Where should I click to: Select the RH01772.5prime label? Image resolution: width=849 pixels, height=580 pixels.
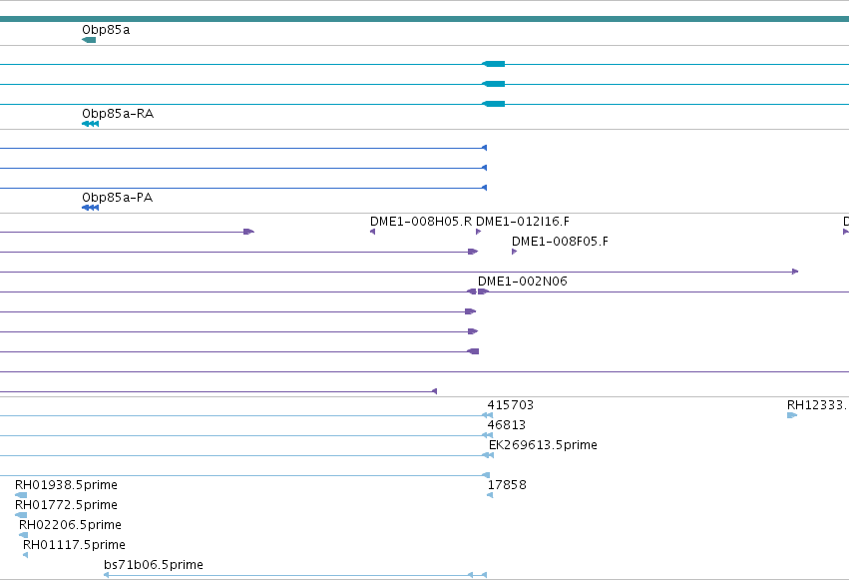coord(66,505)
